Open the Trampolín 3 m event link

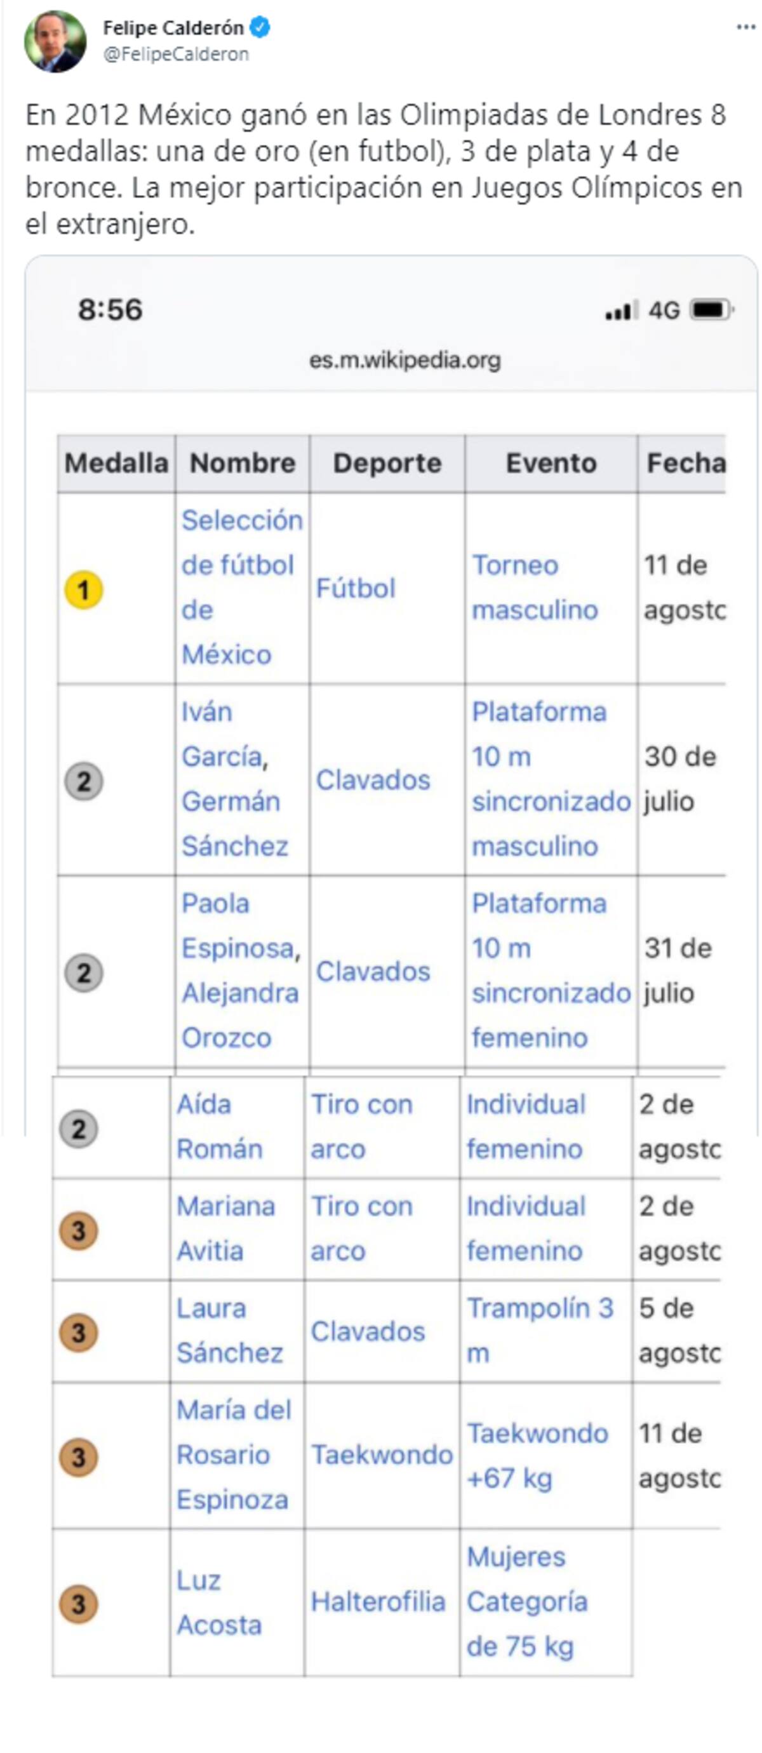(x=540, y=1331)
